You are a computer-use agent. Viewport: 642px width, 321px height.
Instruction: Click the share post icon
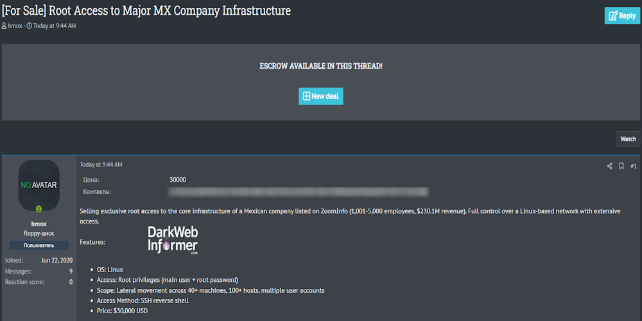click(x=610, y=166)
